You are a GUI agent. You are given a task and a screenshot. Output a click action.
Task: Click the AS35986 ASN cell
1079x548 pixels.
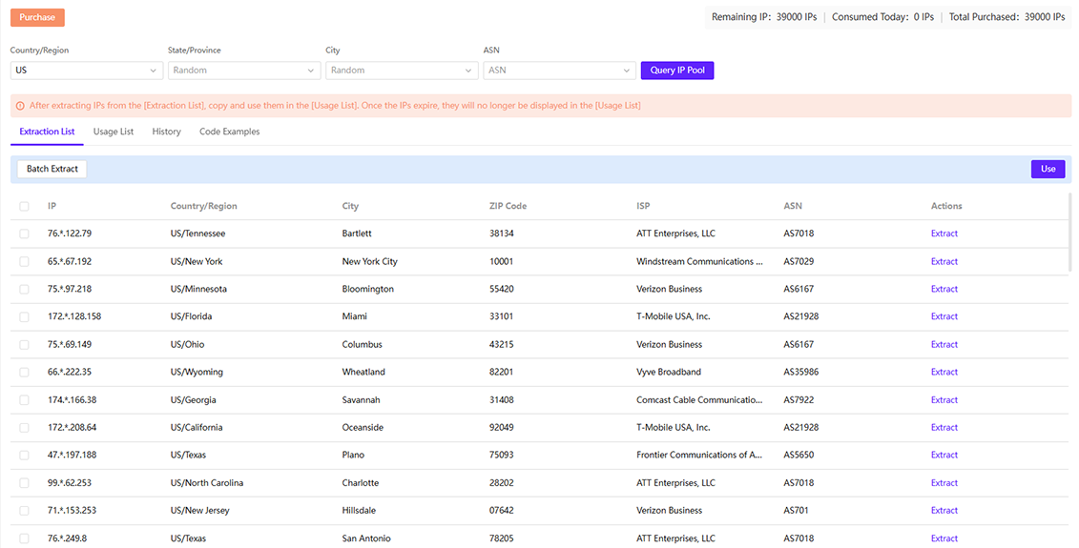[x=801, y=372]
